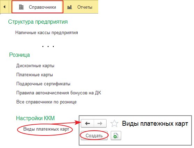Click the Создать button
Screen dimensions: 194x148
point(94,135)
